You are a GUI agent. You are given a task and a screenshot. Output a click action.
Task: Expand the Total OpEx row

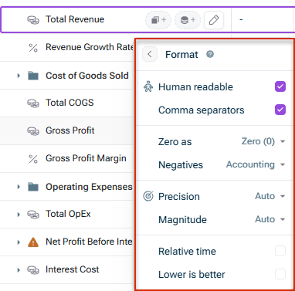click(19, 215)
